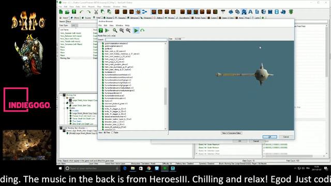Open the Edit menu in Archive Browser

[106, 25]
